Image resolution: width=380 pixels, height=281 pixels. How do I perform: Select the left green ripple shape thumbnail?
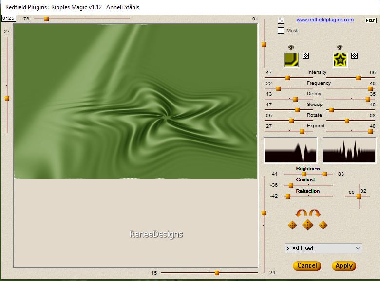[x=291, y=59]
